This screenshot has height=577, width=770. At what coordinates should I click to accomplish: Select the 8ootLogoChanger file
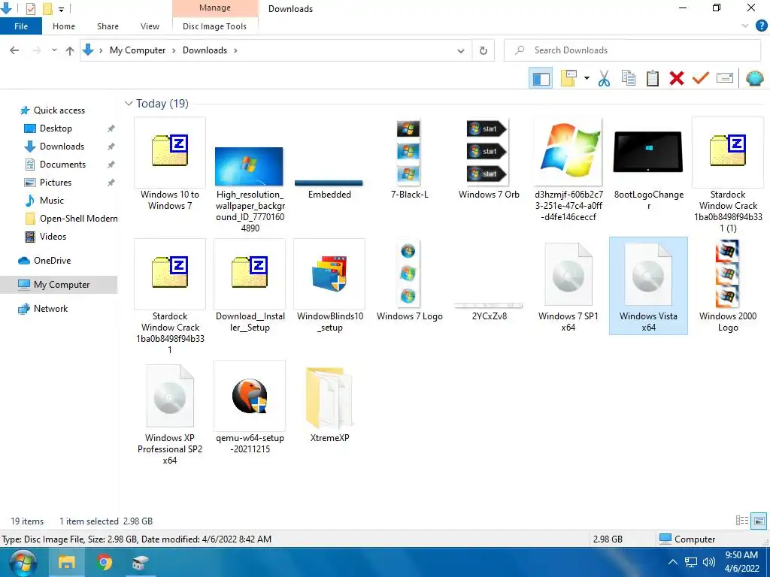tap(648, 170)
